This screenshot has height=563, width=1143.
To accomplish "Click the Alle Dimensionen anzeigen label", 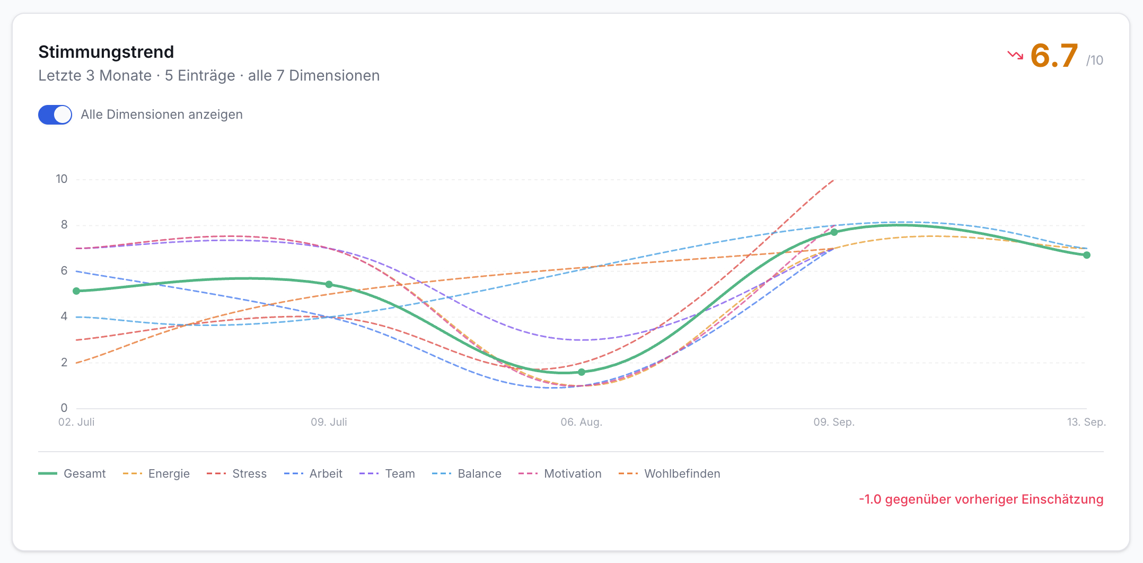I will coord(162,115).
